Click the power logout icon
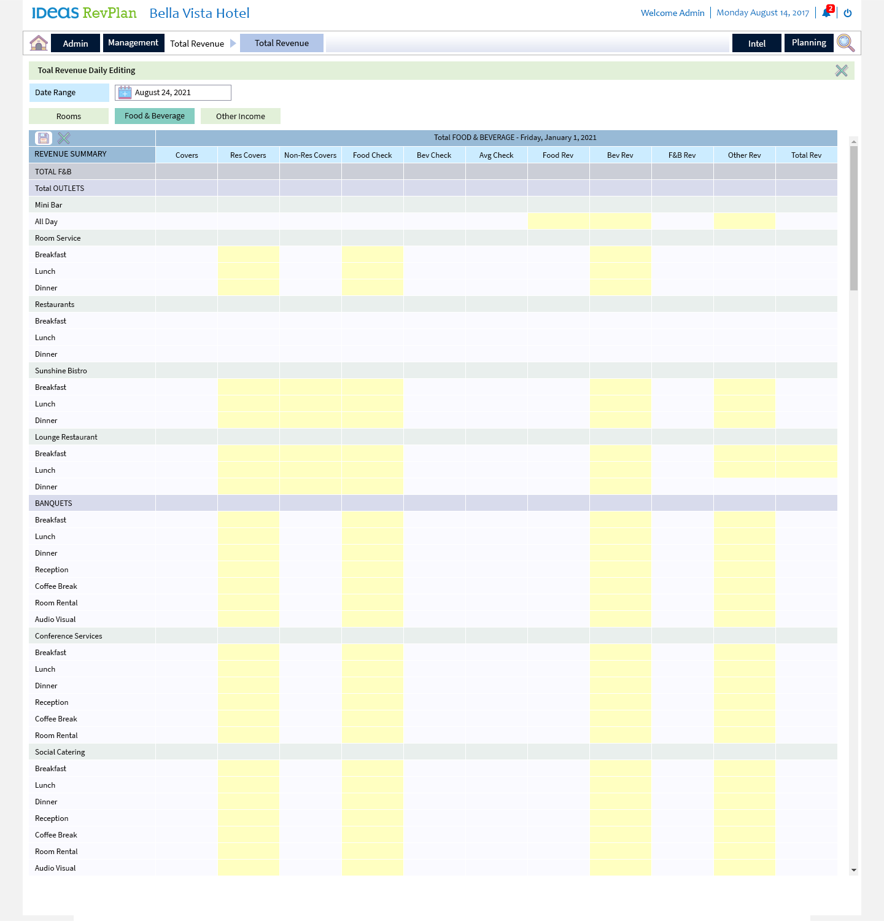The width and height of the screenshot is (884, 921). point(848,13)
